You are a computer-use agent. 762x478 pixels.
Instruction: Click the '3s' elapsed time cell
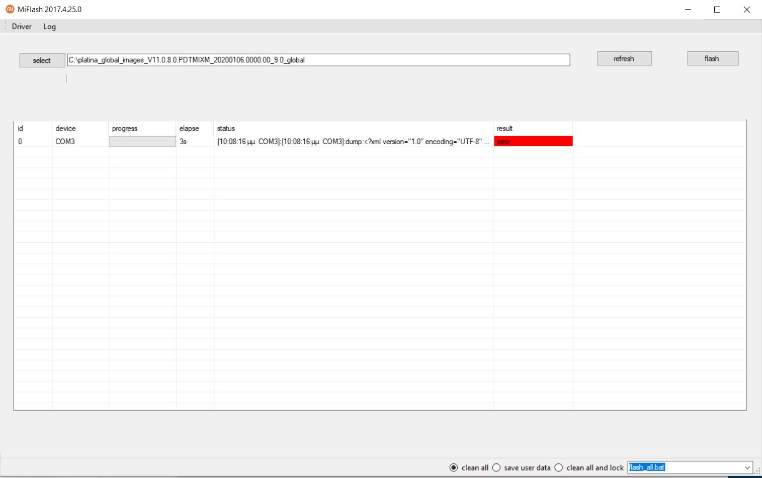(x=195, y=142)
